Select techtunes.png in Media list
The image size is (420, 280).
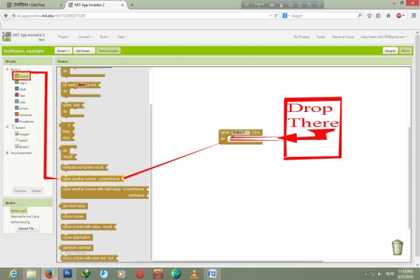point(20,222)
